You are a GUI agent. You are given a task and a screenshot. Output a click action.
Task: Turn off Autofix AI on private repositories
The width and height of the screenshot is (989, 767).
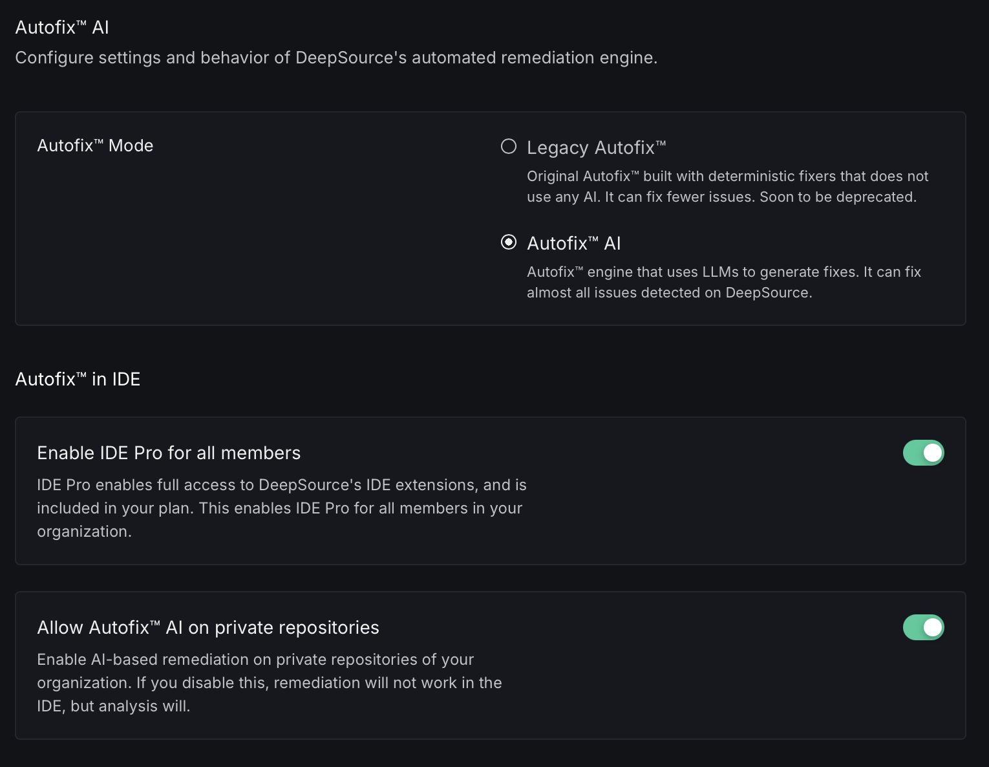click(923, 627)
